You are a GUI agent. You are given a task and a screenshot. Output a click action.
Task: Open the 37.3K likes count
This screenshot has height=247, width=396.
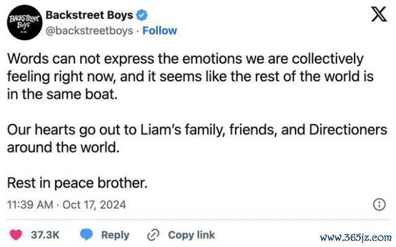pyautogui.click(x=45, y=235)
